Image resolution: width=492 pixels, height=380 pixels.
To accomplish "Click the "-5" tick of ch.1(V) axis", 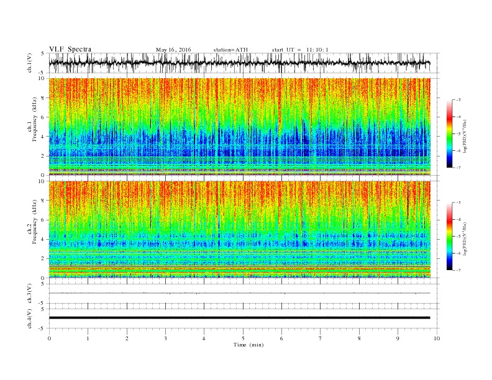I will (x=42, y=73).
